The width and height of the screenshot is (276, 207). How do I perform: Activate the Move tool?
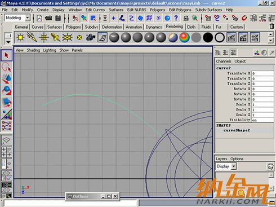pos(7,79)
